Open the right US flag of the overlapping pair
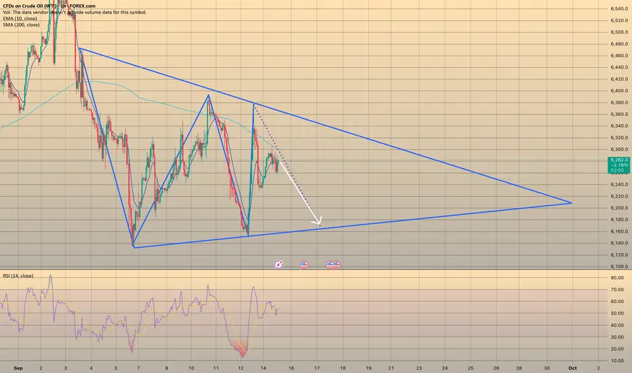The image size is (632, 373). pos(337,264)
